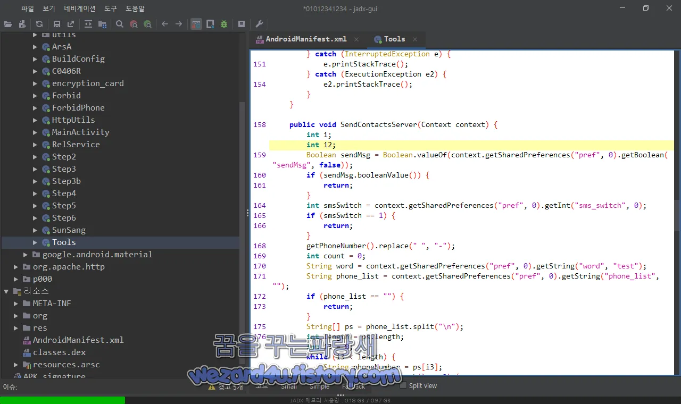Select the RelService class in tree
This screenshot has width=681, height=404.
[76, 145]
